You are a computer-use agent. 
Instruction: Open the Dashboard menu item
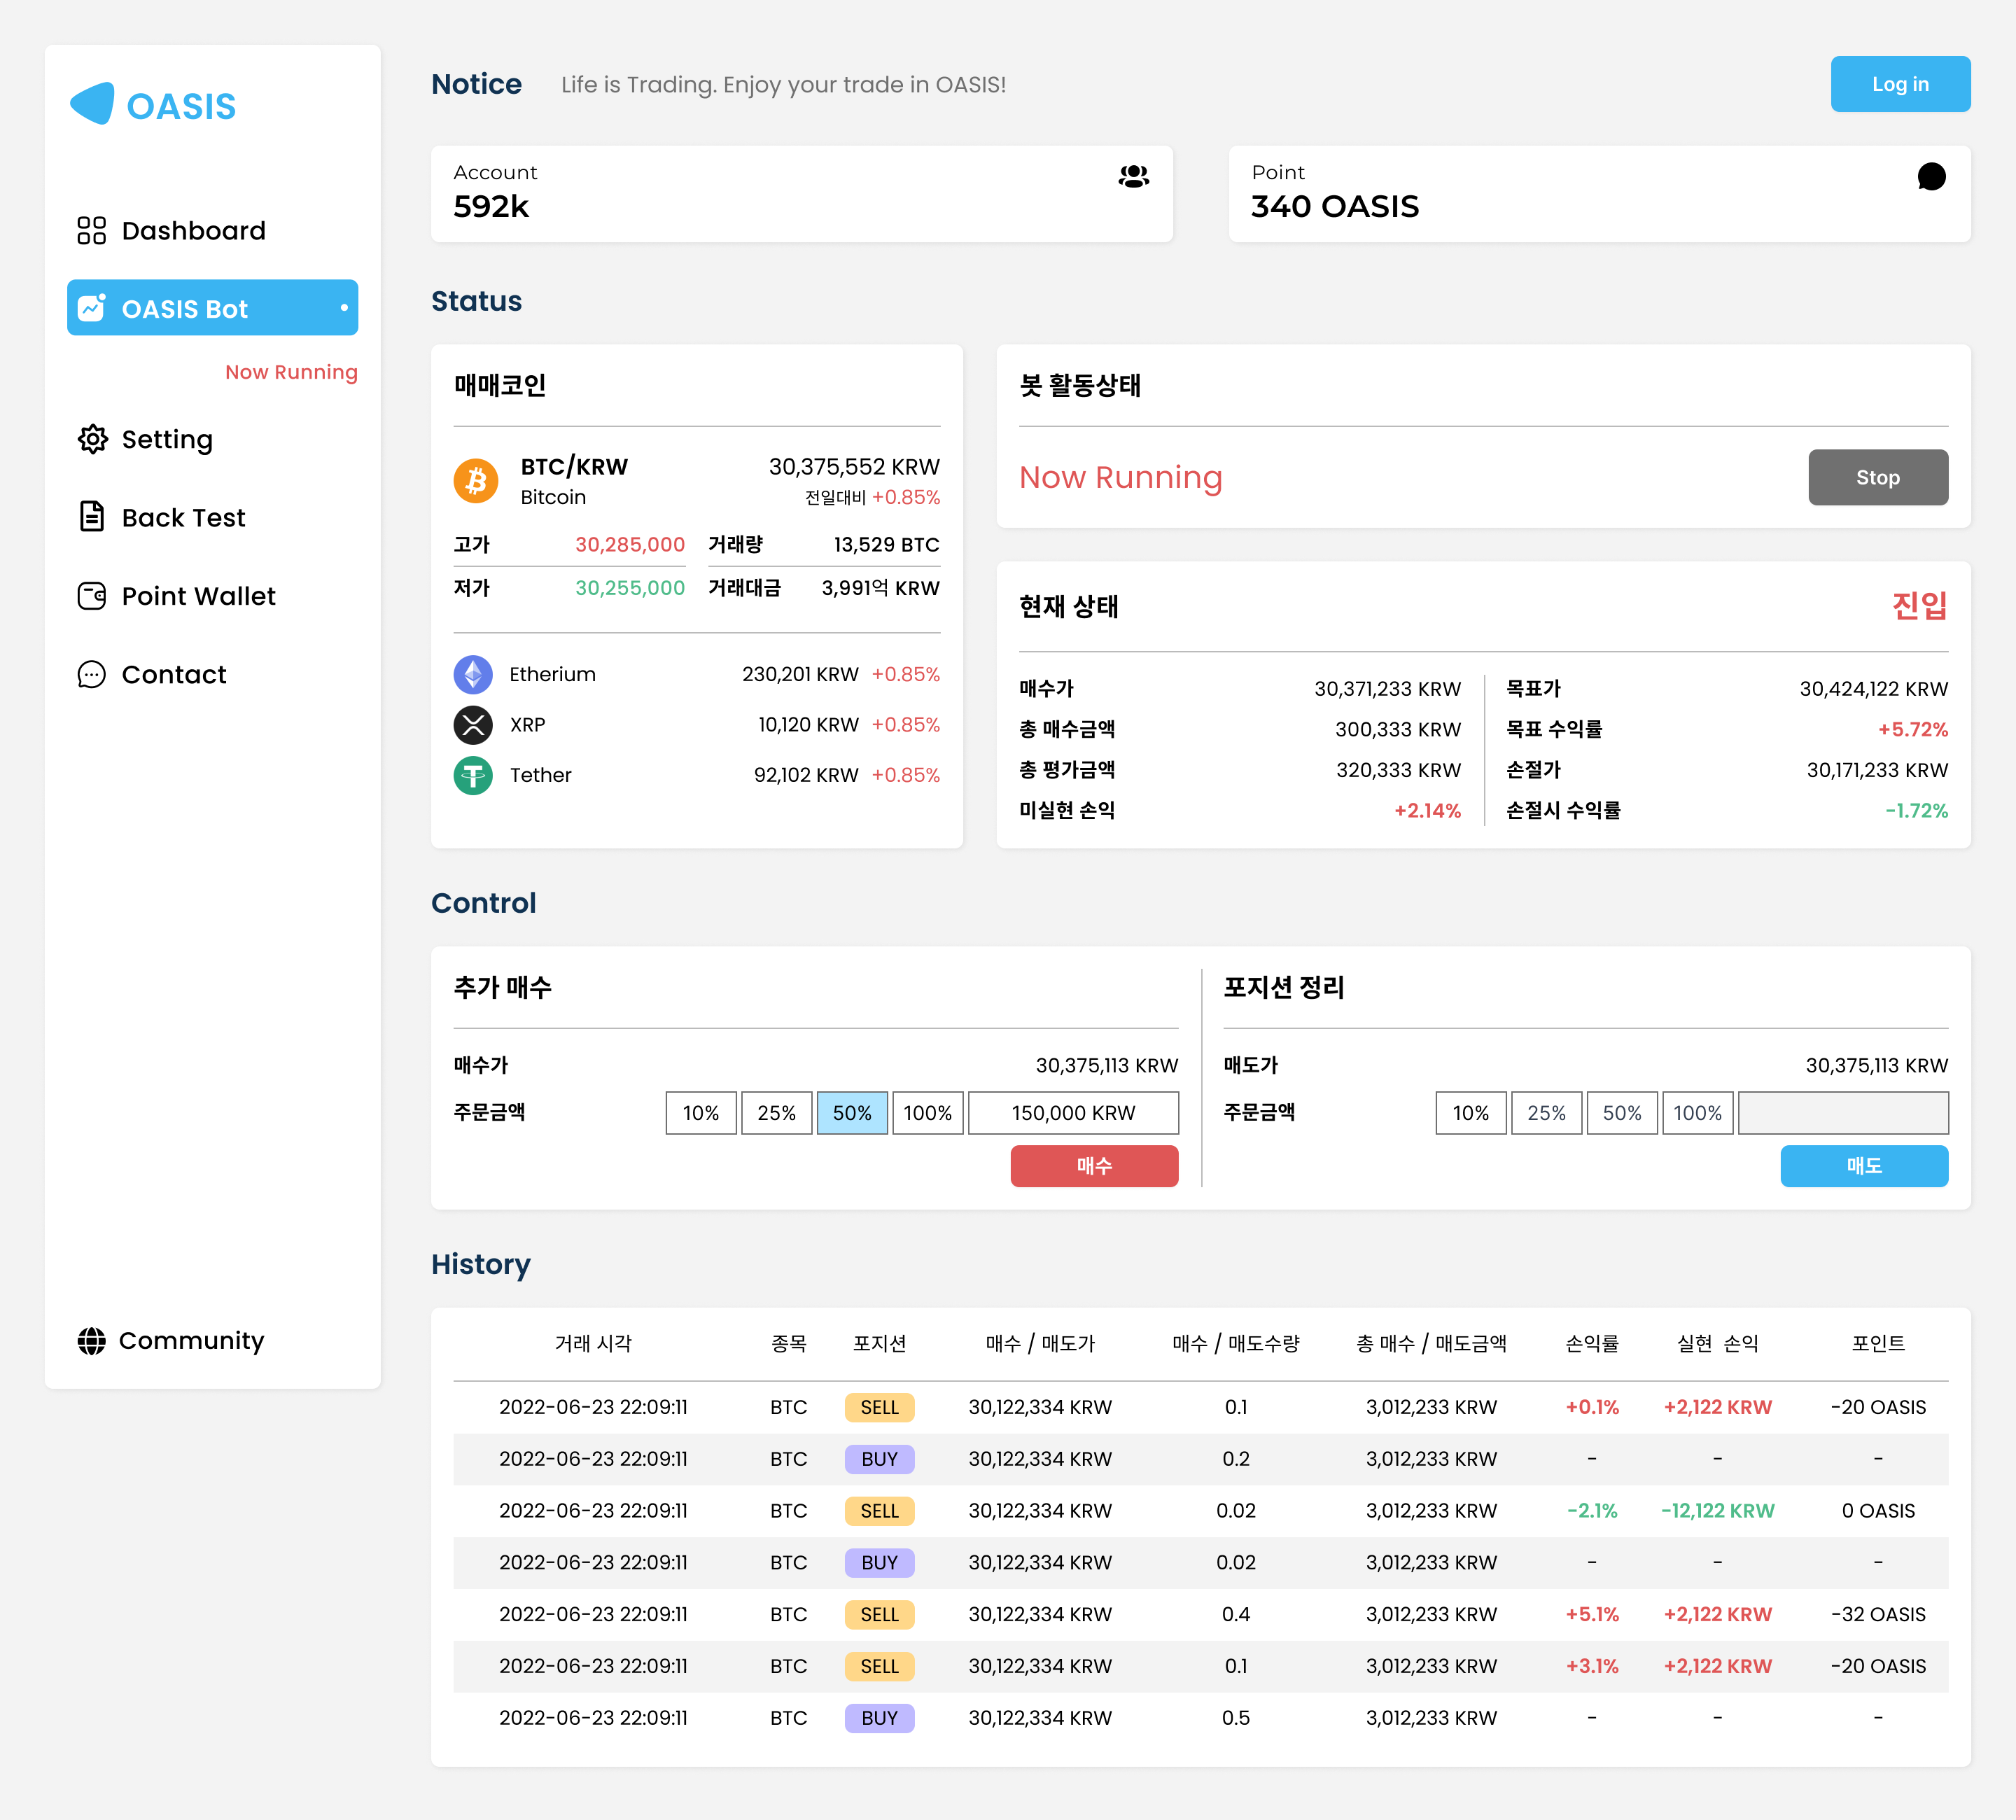(212, 231)
